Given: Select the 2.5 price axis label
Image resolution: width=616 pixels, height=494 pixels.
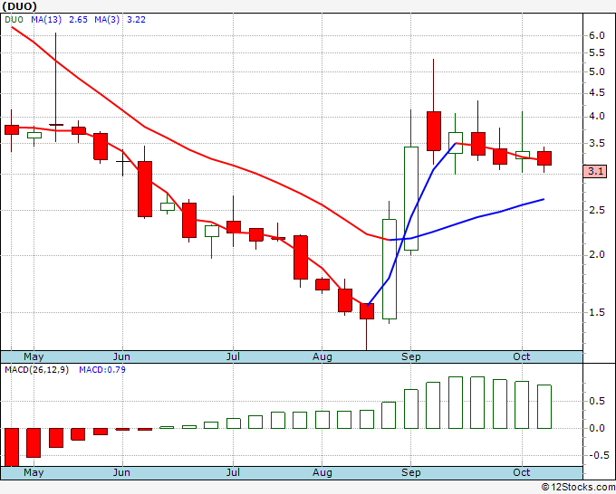Looking at the screenshot, I should coord(597,210).
